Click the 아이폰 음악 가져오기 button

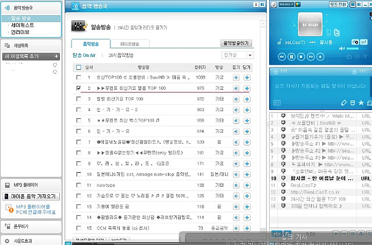(31, 197)
